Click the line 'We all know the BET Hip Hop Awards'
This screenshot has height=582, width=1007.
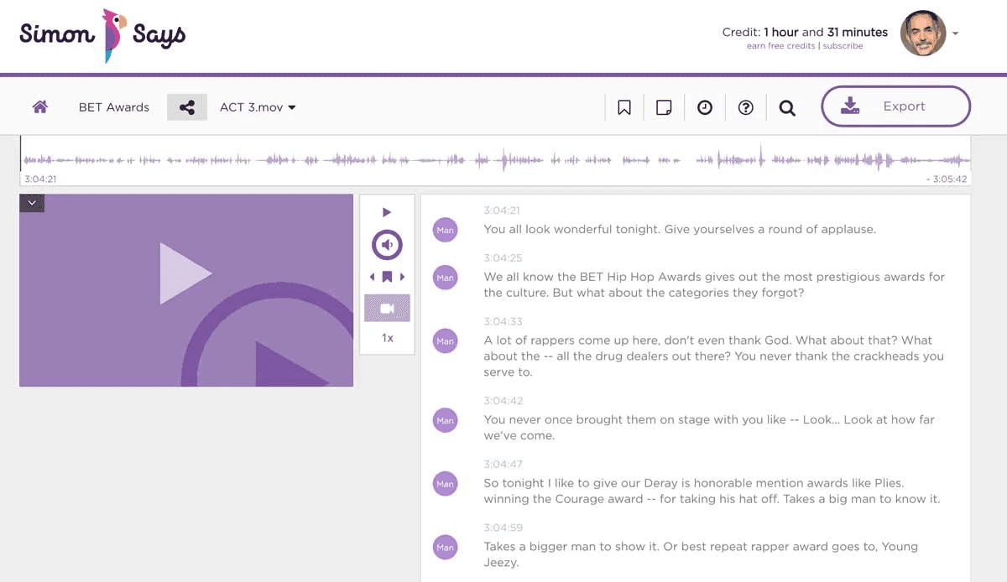pos(714,285)
